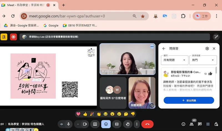The image size is (222, 131).
Task: Expand the camera settings chevron
Action: click(x=78, y=124)
